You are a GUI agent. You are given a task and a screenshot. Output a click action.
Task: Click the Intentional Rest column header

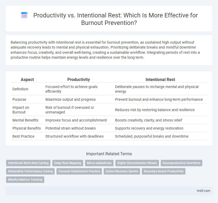[160, 79]
